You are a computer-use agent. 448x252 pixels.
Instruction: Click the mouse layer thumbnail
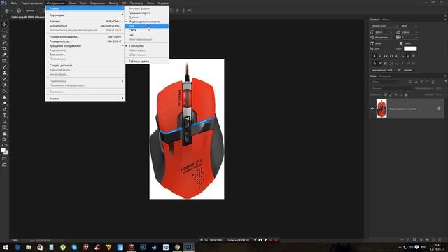[381, 108]
